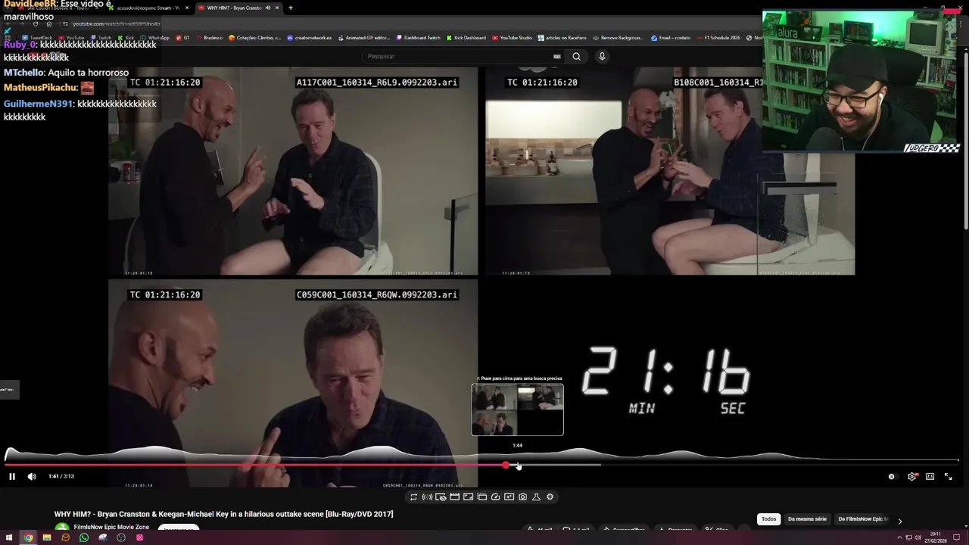The height and width of the screenshot is (545, 969).
Task: Open the articles on RaceFans bookmark
Action: [x=562, y=38]
